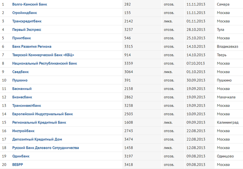
Task: Select license number 1458
Action: click(128, 148)
